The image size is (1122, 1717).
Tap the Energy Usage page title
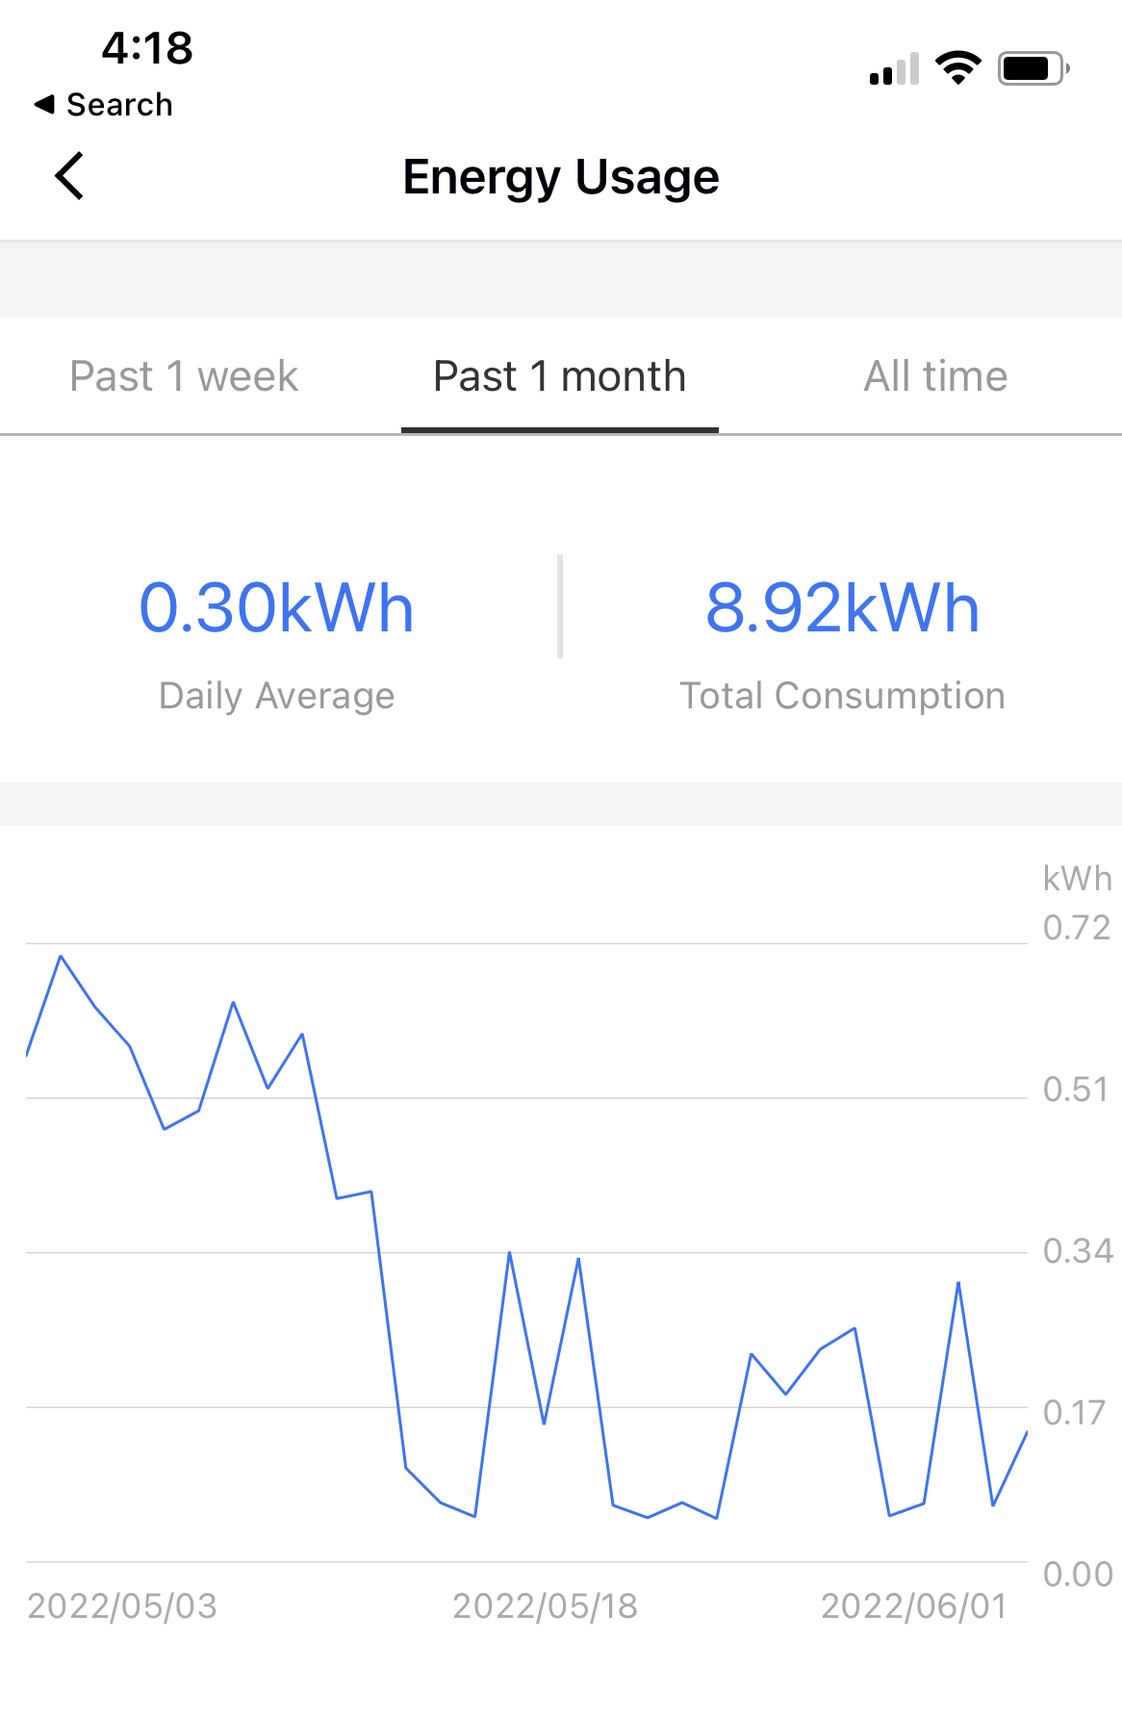click(x=561, y=177)
